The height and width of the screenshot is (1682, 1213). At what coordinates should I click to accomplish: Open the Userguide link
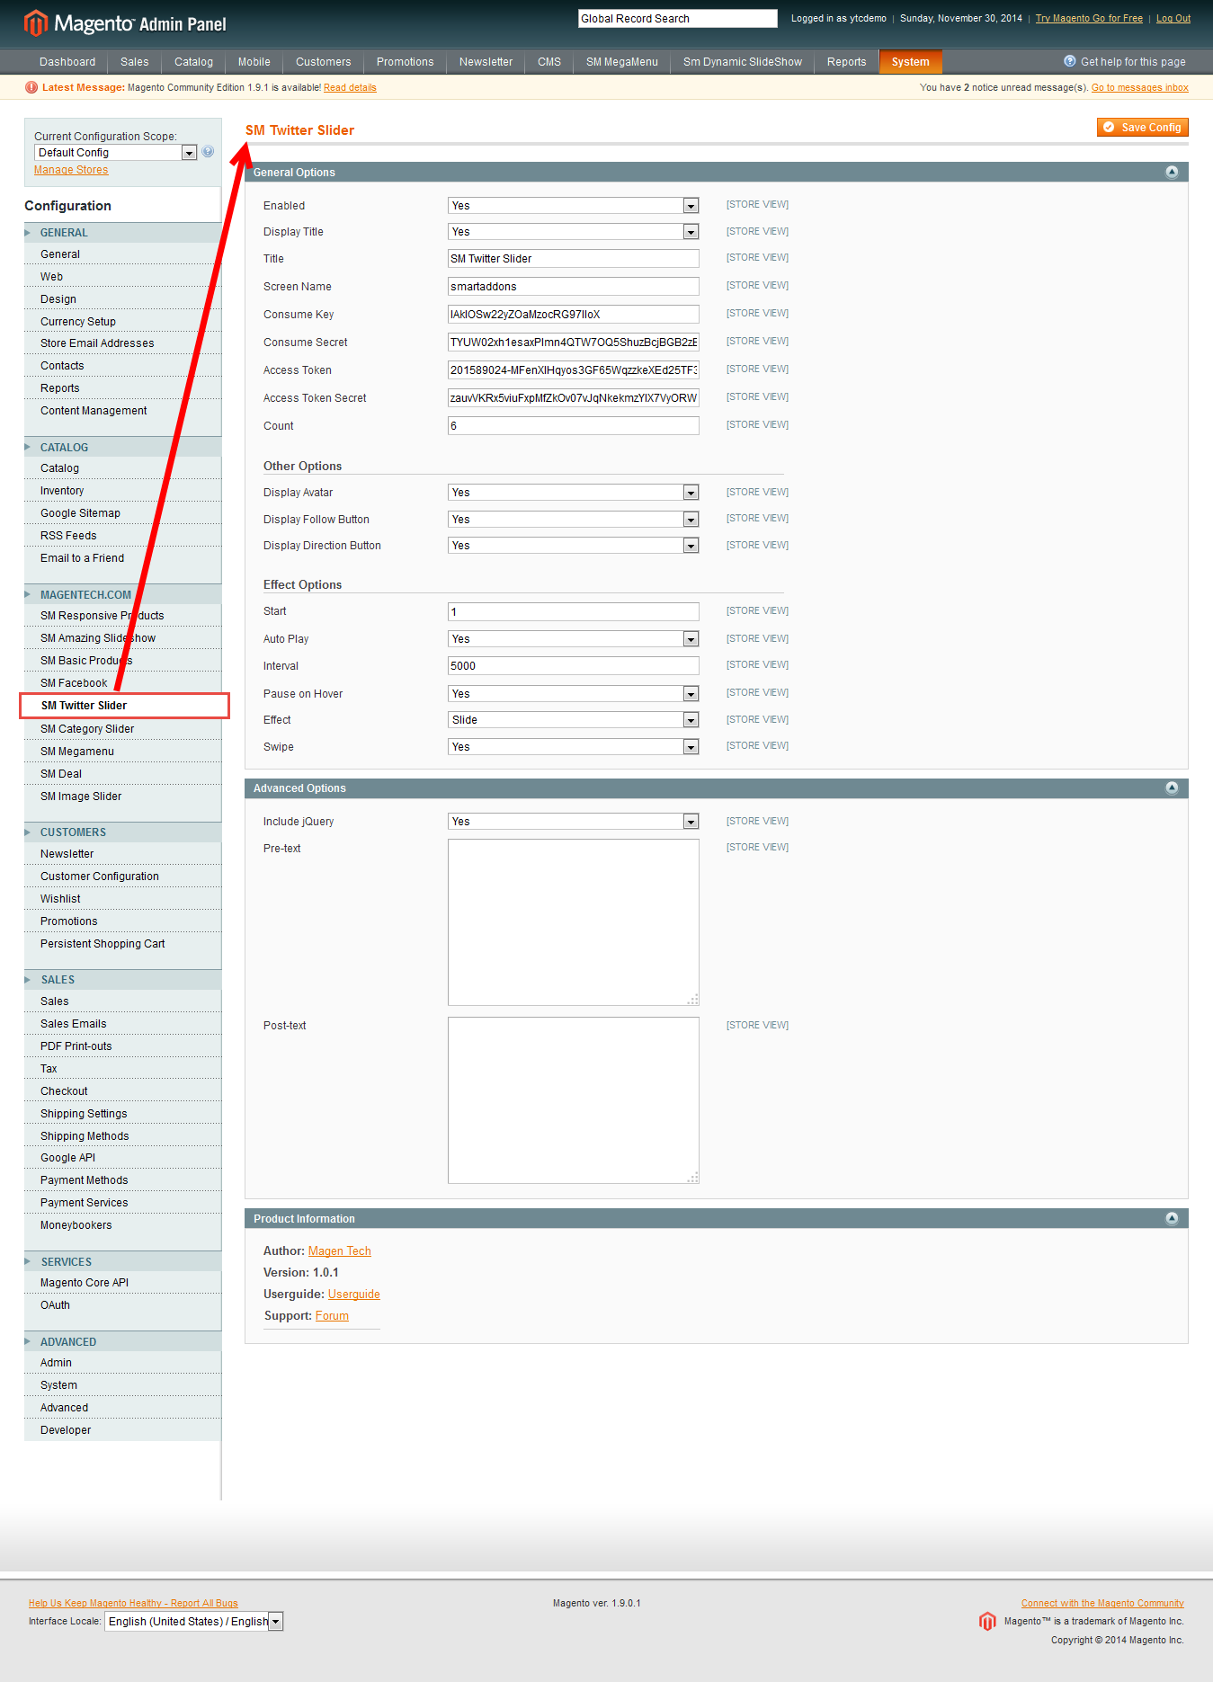coord(354,1294)
